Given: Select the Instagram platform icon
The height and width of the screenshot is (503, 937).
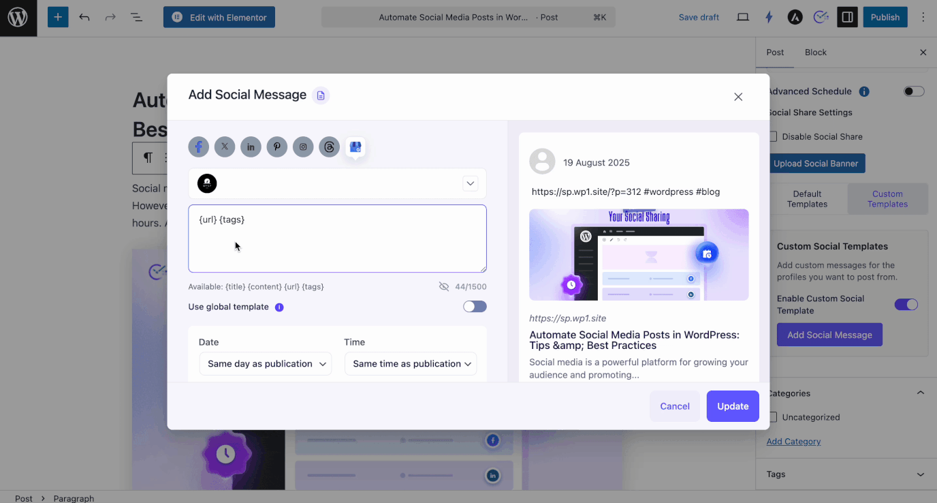Looking at the screenshot, I should pyautogui.click(x=303, y=147).
